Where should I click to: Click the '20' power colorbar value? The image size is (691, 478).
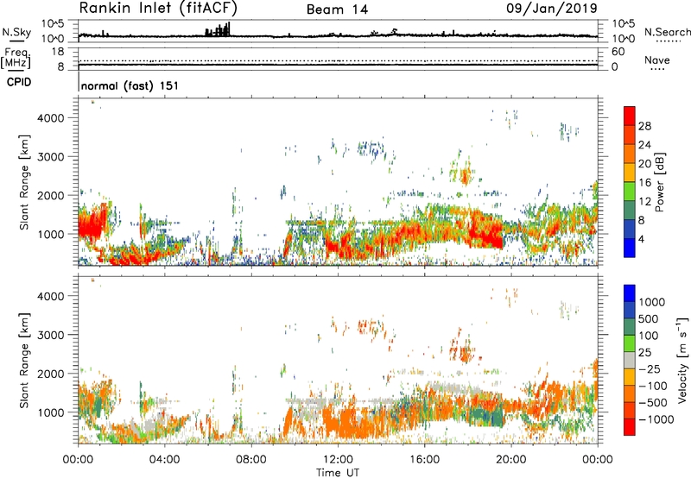coord(644,164)
